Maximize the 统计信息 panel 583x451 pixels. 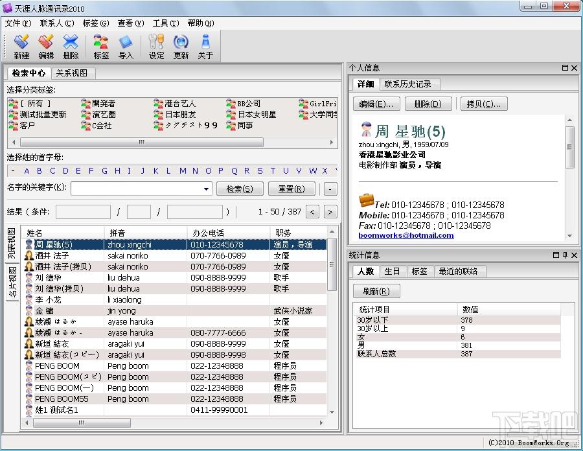(556, 255)
